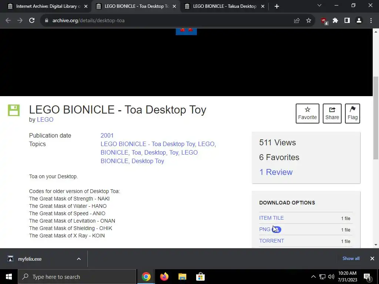The width and height of the screenshot is (379, 284).
Task: Flag this item
Action: pos(352,114)
